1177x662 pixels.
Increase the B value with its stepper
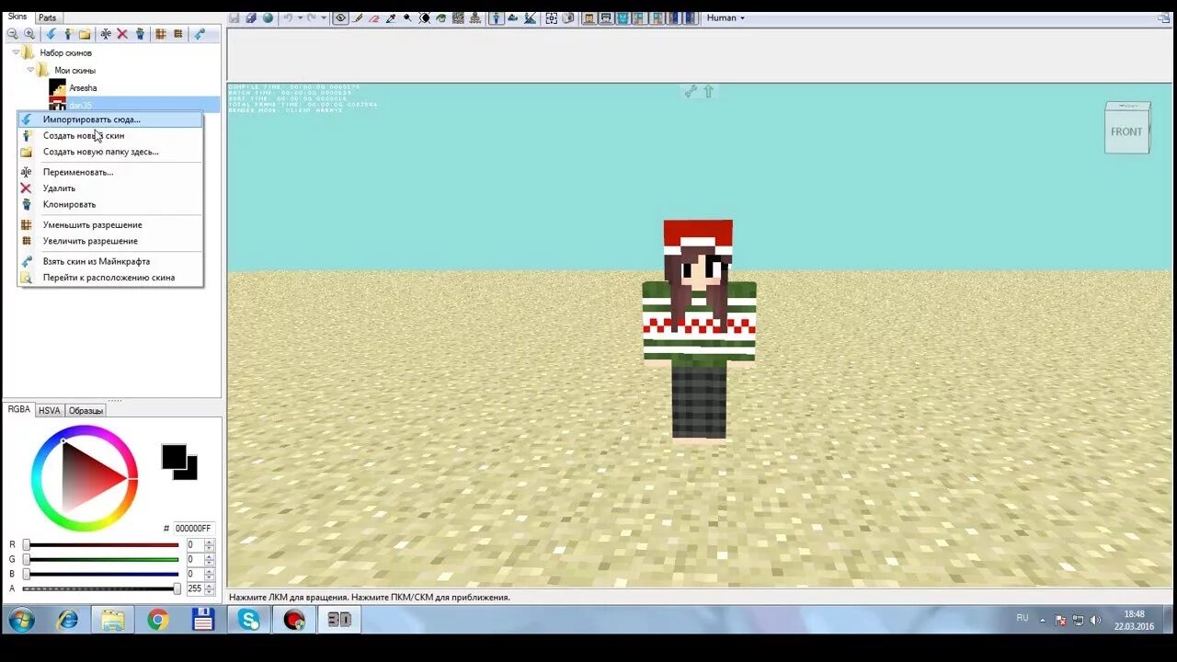[x=210, y=571]
